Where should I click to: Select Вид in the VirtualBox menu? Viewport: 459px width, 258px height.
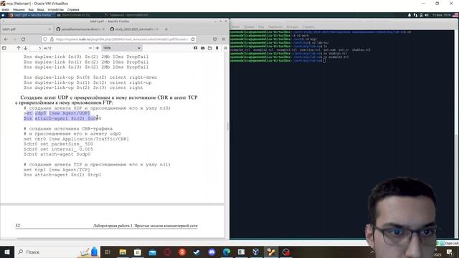pos(31,9)
